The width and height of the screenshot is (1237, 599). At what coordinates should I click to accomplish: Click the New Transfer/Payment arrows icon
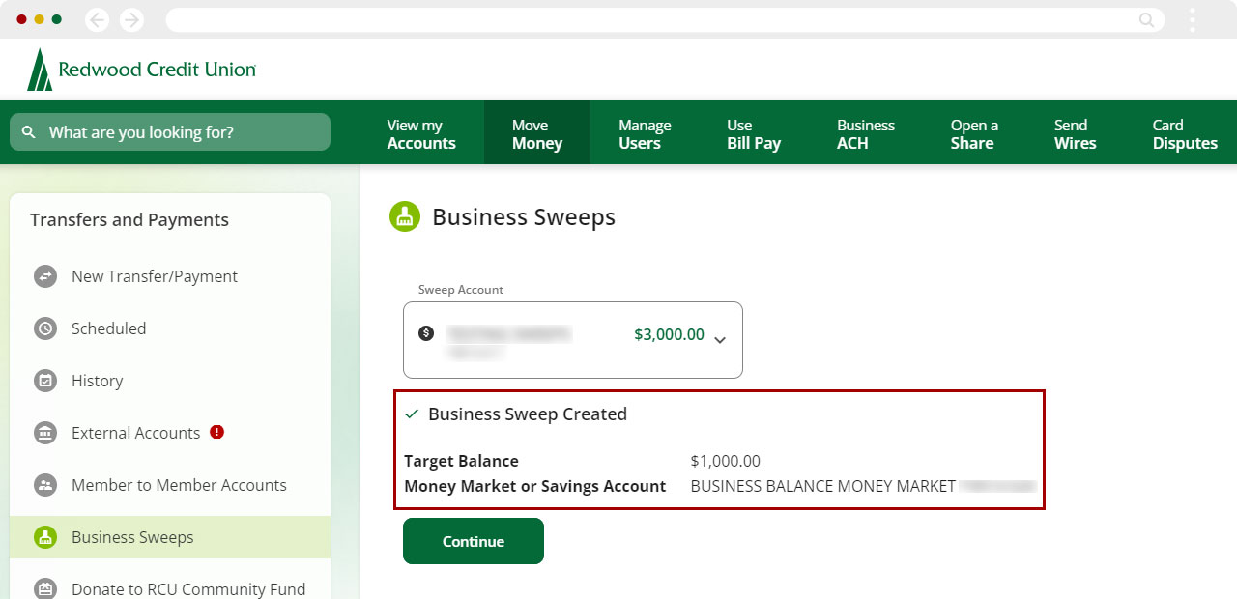coord(45,276)
